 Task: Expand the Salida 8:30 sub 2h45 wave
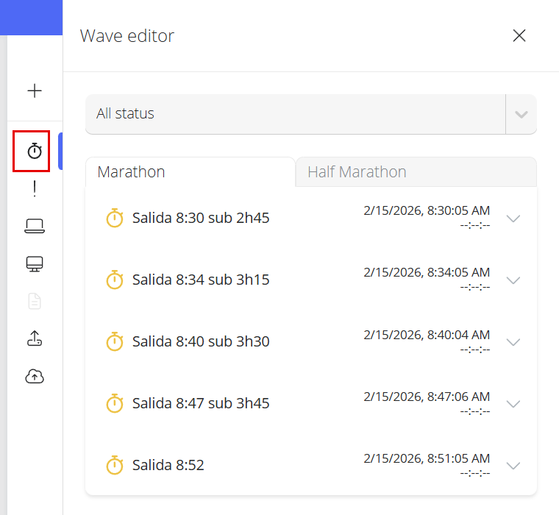[513, 219]
